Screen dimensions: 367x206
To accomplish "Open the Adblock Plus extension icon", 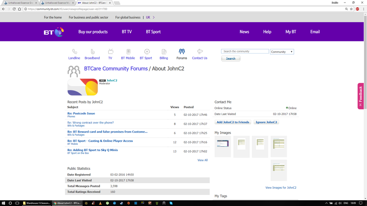I will pyautogui.click(x=357, y=9).
